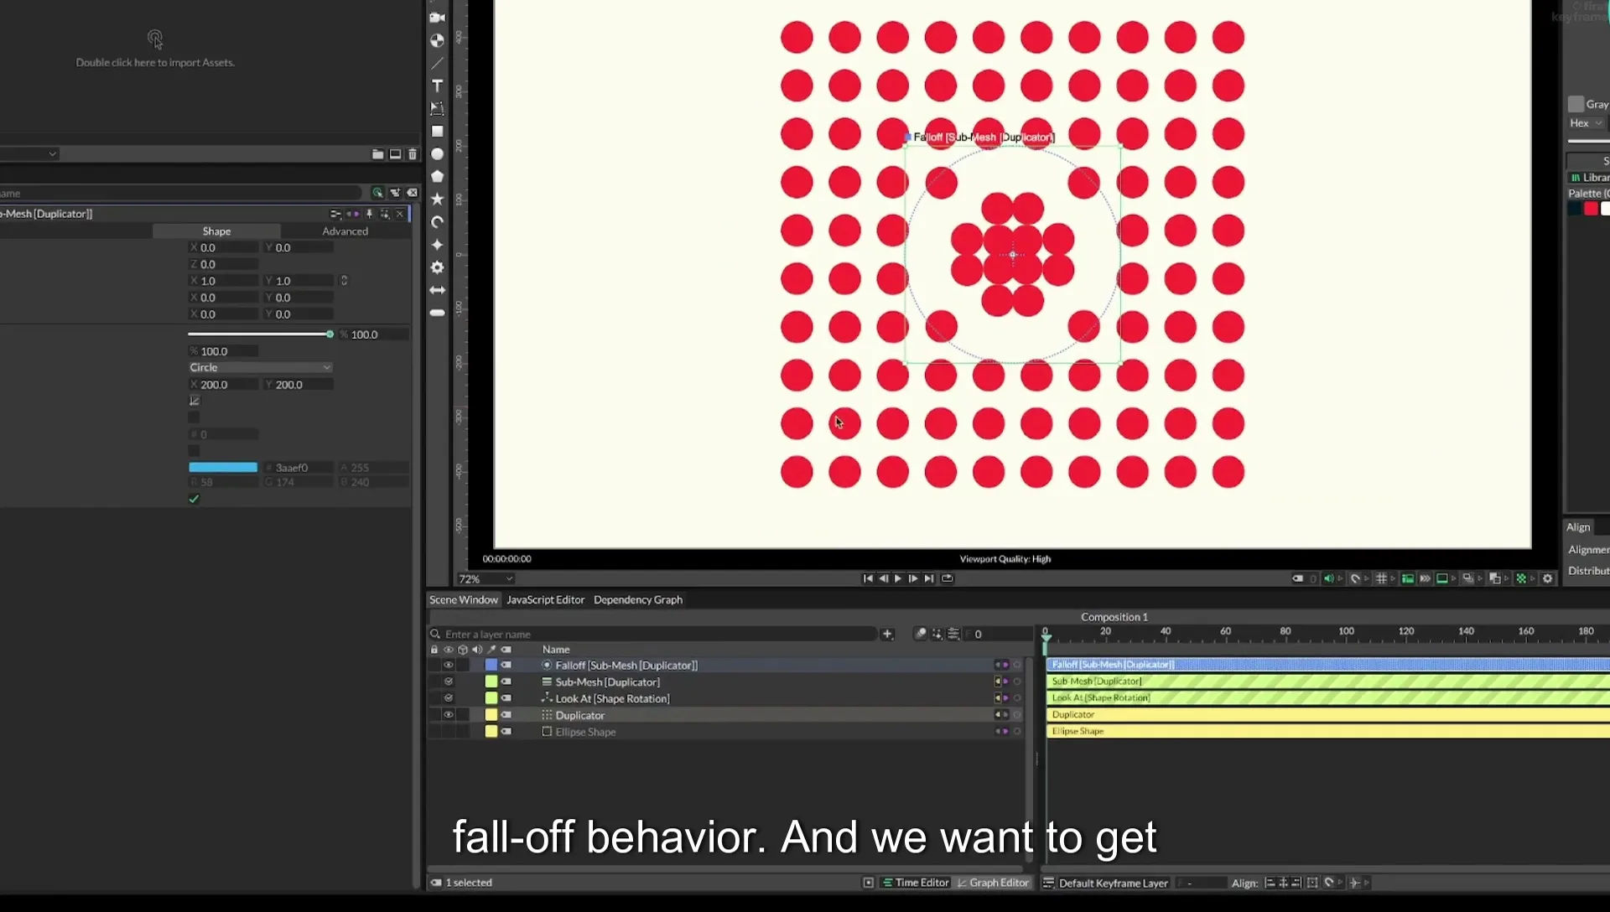The height and width of the screenshot is (912, 1610).
Task: Click the blue 3aaef0 color swatch
Action: click(223, 468)
